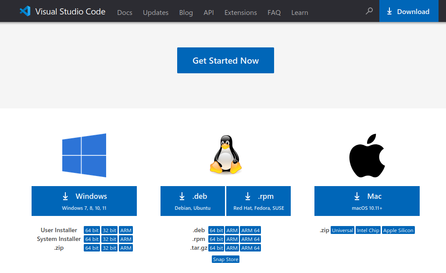Go to the Updates page
Image resolution: width=446 pixels, height=273 pixels.
[x=156, y=13]
